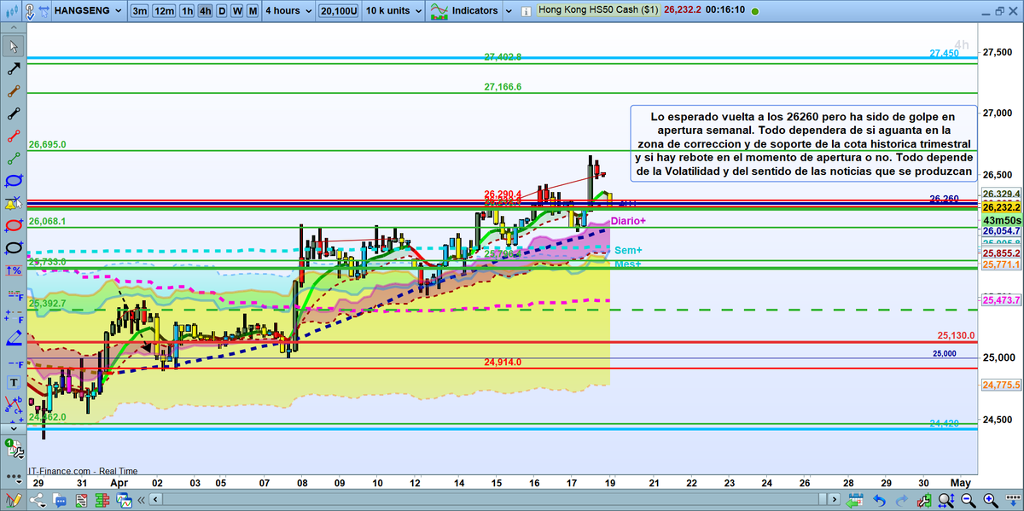Switch chart to Daily timeframe with D button
The width and height of the screenshot is (1024, 511).
coord(222,11)
